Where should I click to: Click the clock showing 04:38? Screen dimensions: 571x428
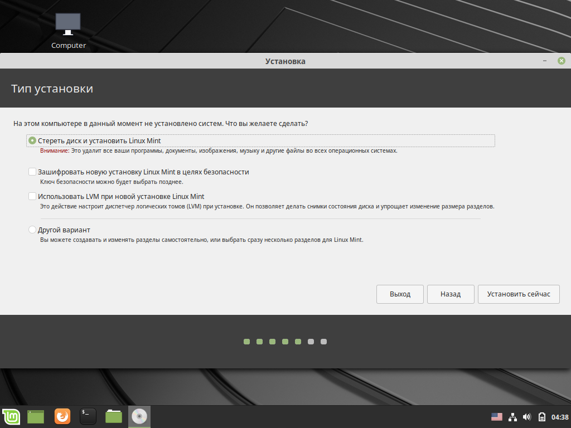[x=559, y=417]
